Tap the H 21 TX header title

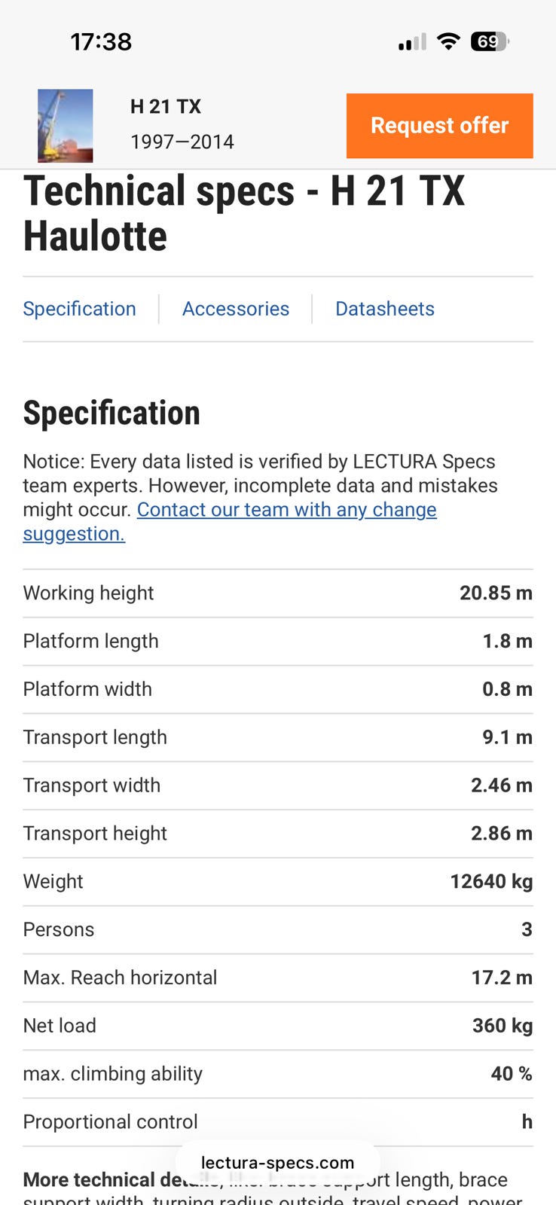tap(166, 107)
